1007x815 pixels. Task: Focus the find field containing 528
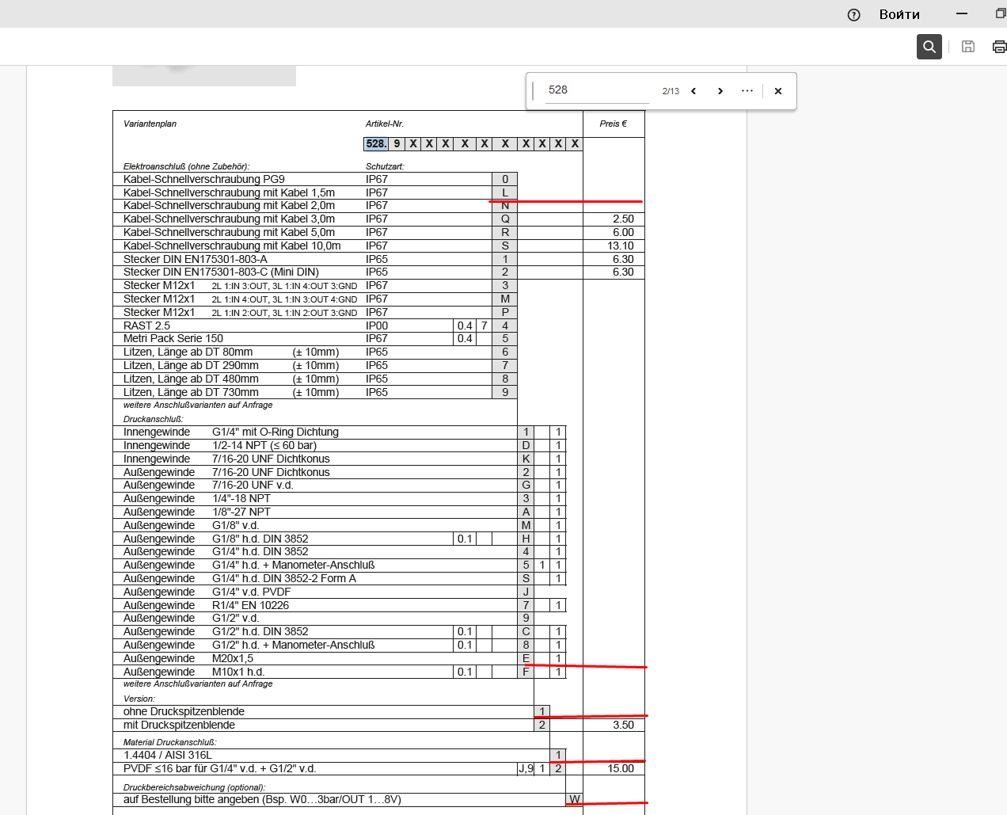pyautogui.click(x=598, y=90)
